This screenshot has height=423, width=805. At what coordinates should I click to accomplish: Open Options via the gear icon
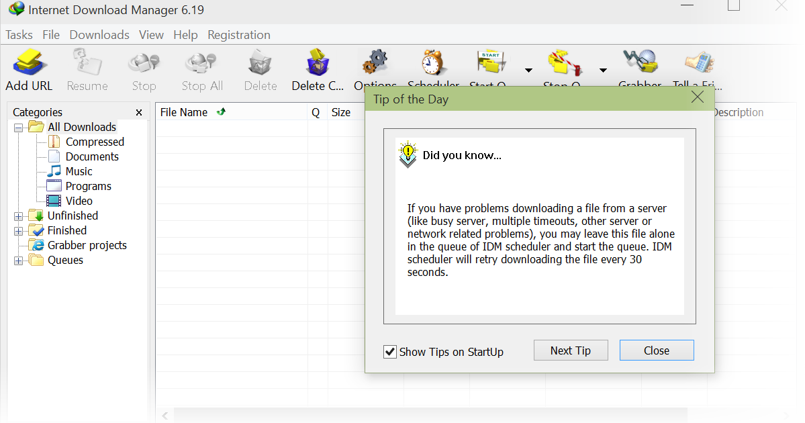pos(375,62)
